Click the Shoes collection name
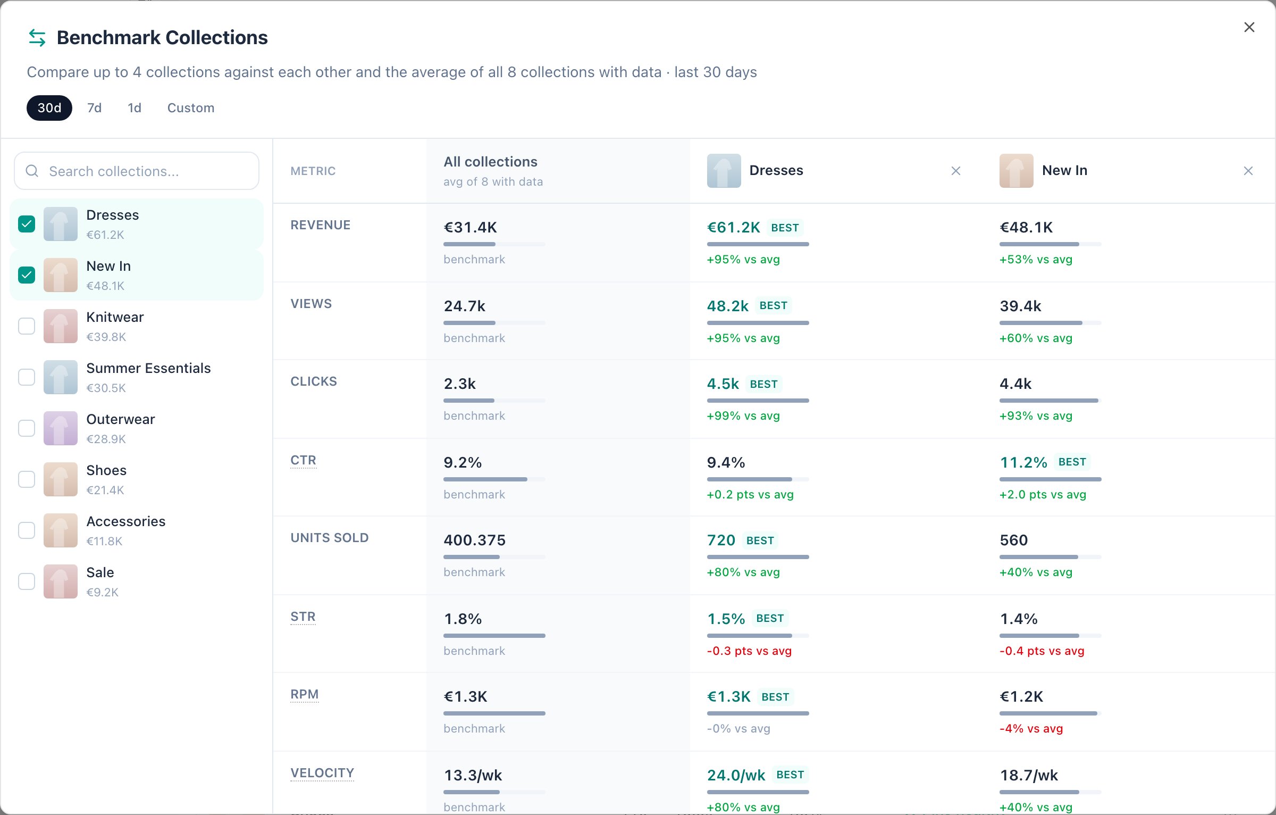 point(106,470)
